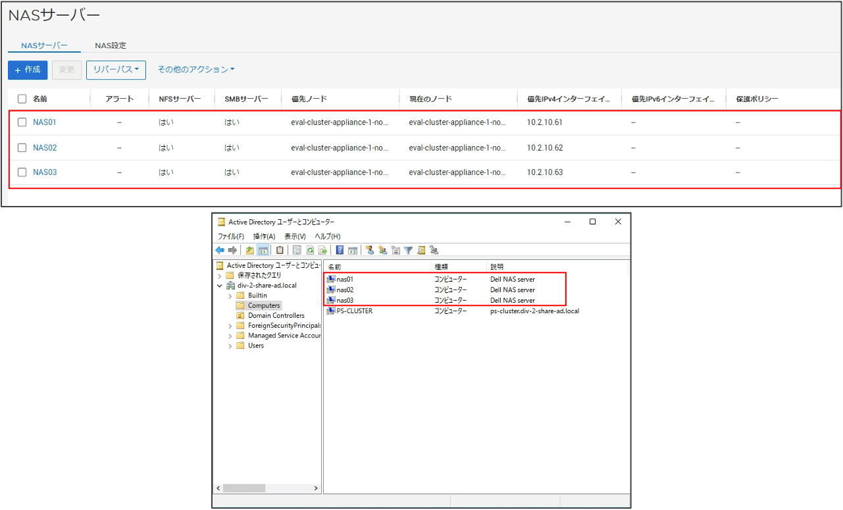Toggle the select-all checkbox in header
The height and width of the screenshot is (510, 843).
[22, 99]
